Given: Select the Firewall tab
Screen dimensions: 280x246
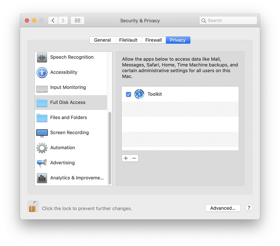Looking at the screenshot, I should 153,40.
